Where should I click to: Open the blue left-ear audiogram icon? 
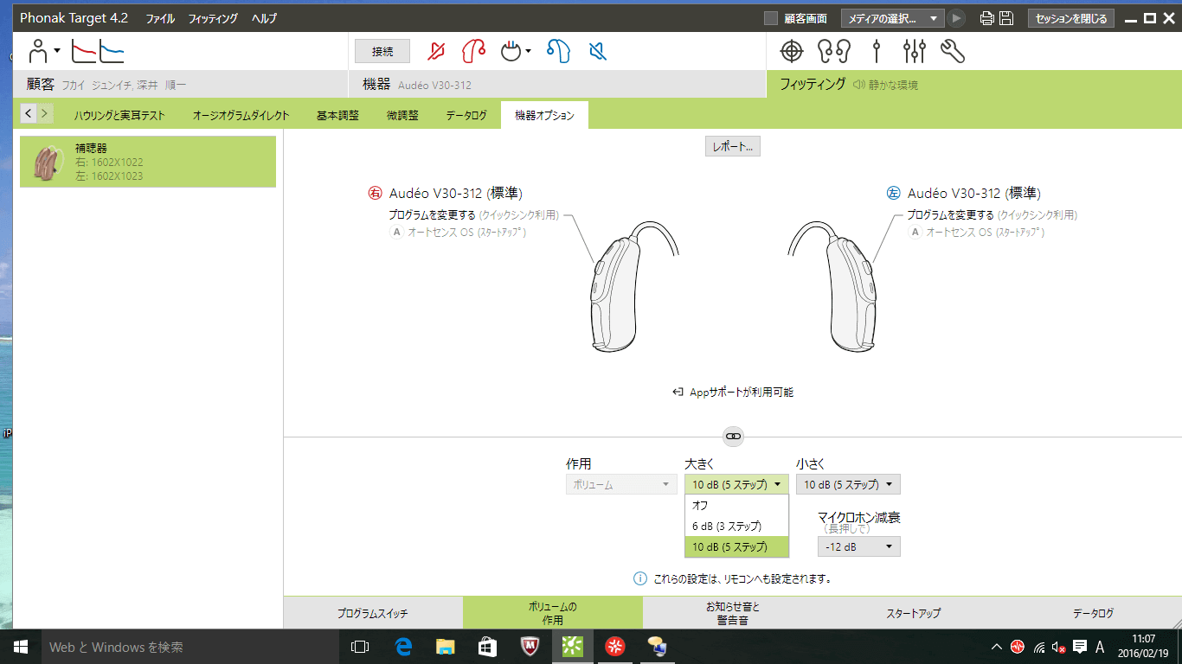pos(112,52)
